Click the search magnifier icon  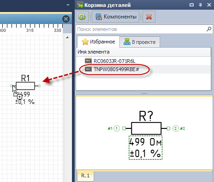point(209,29)
